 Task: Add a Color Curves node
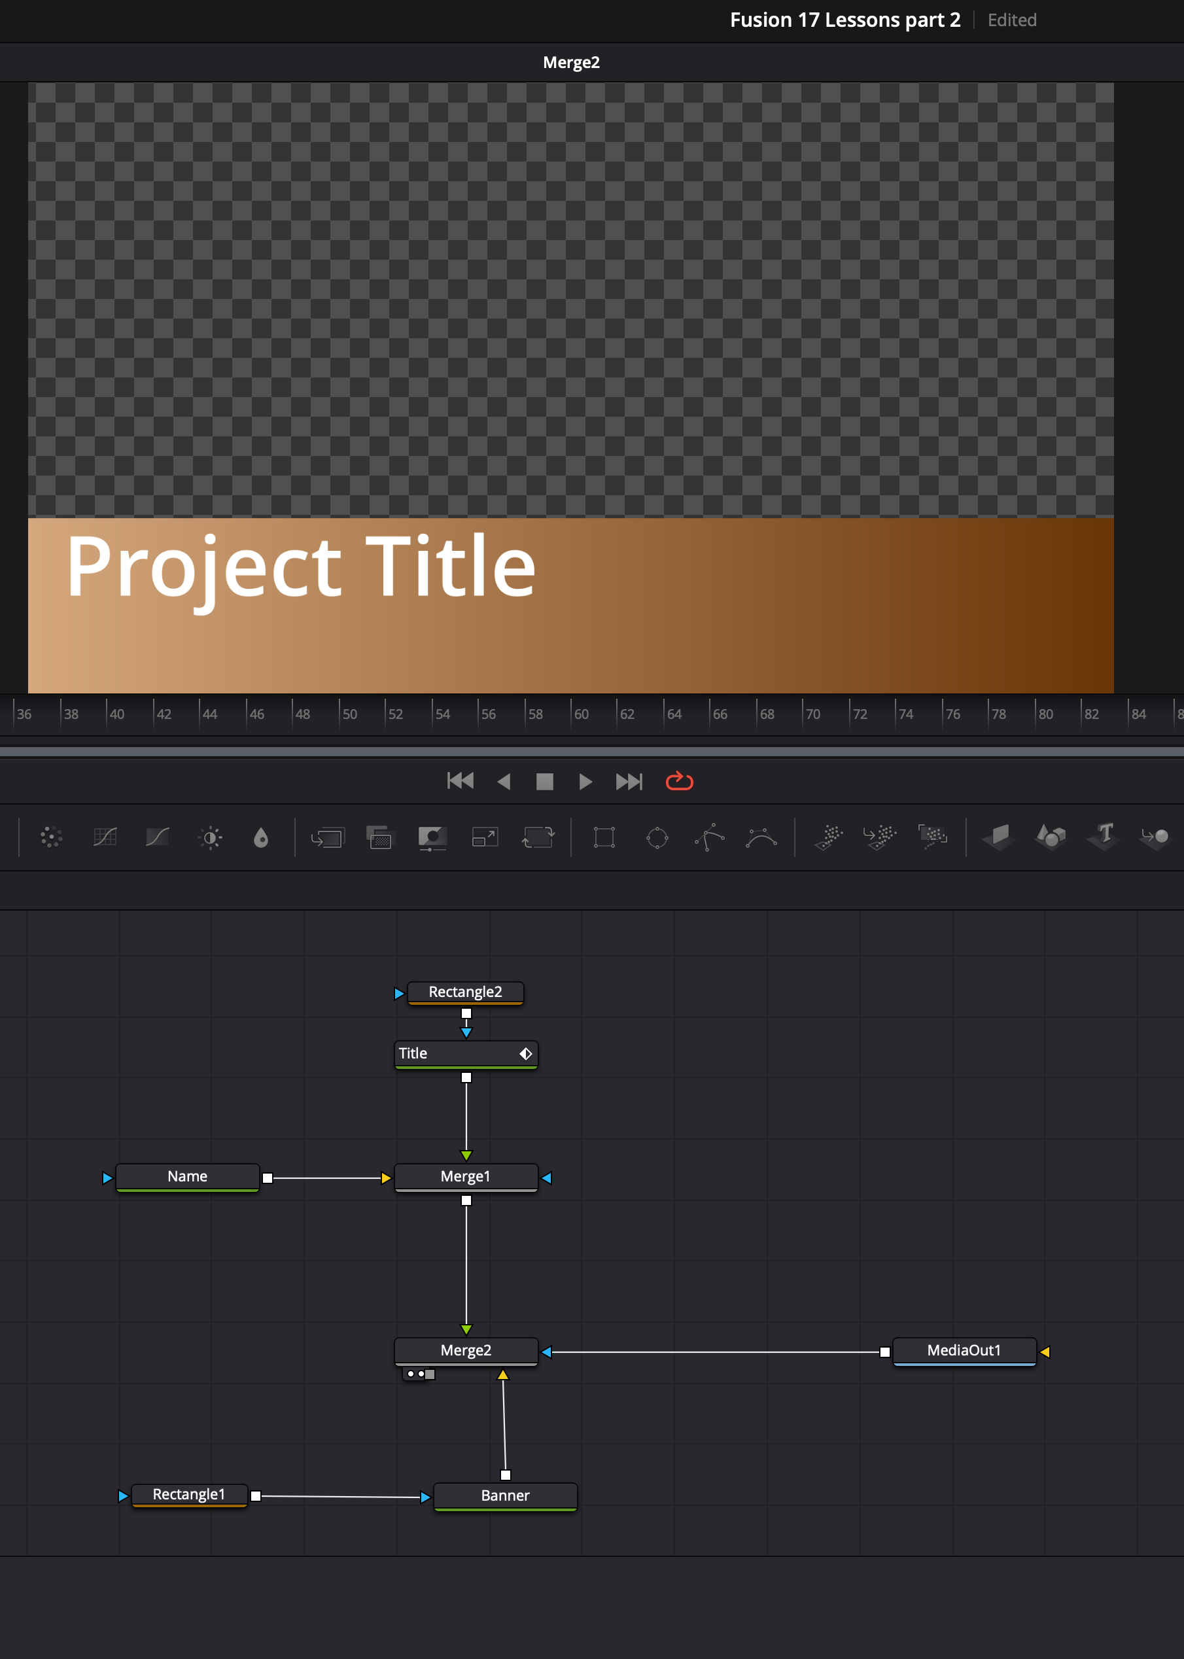click(105, 837)
